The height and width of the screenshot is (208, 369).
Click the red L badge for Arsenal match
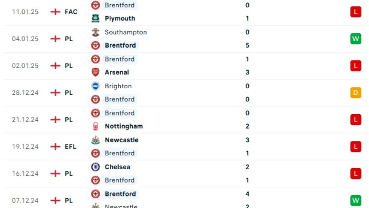pyautogui.click(x=355, y=66)
